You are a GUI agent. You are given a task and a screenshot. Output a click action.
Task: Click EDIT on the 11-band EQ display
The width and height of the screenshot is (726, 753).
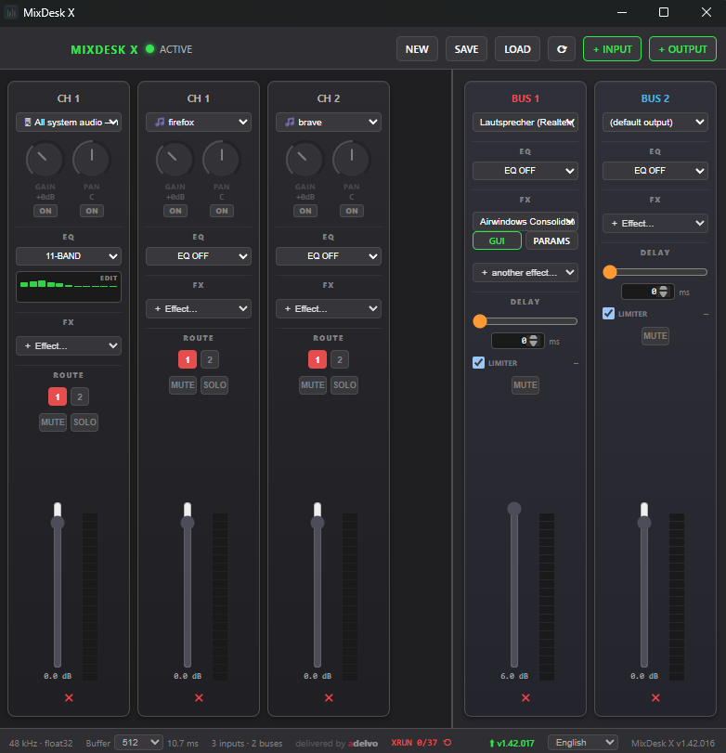point(109,278)
